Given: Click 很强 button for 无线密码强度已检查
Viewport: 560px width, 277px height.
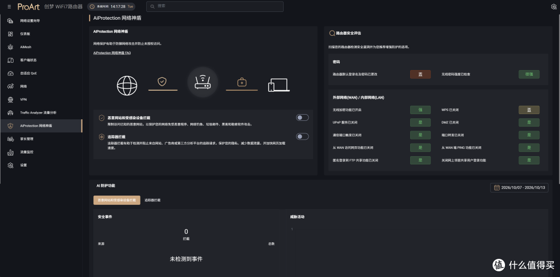Looking at the screenshot, I should (x=529, y=74).
